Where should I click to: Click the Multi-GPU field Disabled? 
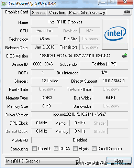coord(80,140)
